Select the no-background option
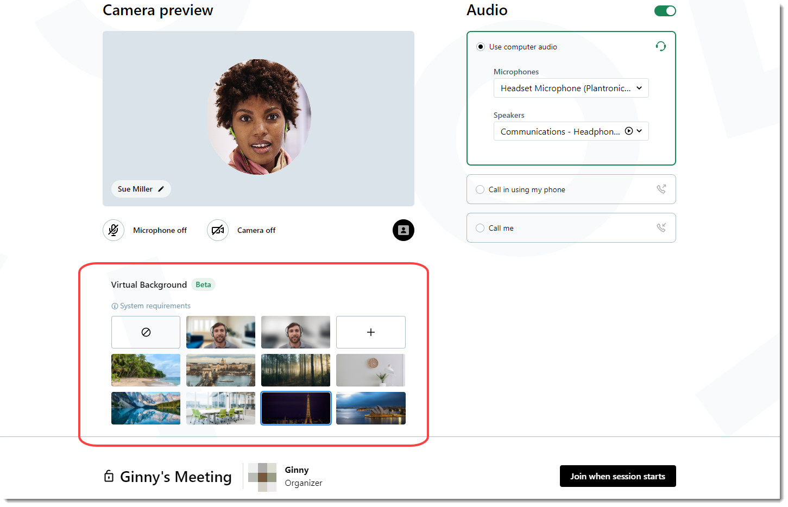This screenshot has width=788, height=507. pos(146,332)
